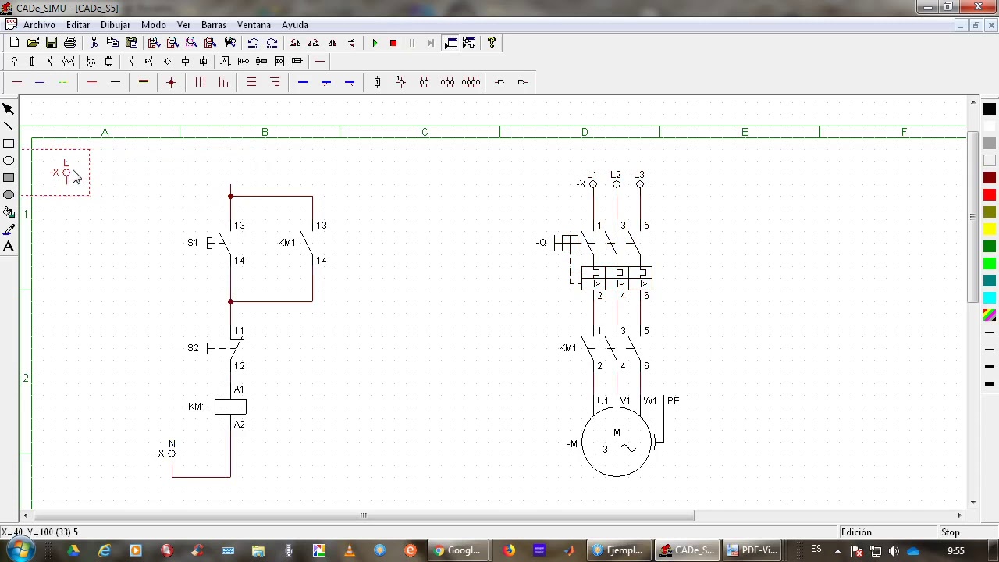Screen dimensions: 999x562
Task: Select the column B header
Action: (x=265, y=132)
